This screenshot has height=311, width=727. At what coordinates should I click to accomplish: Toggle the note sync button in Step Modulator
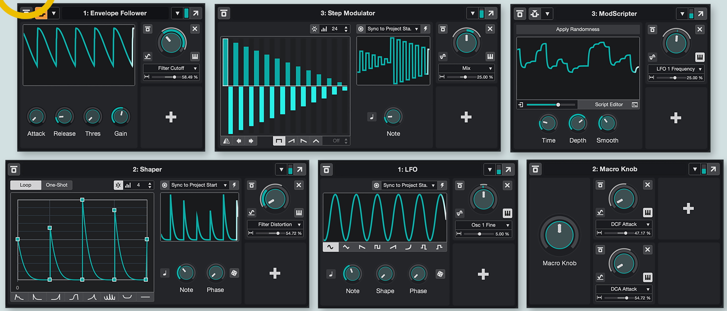click(x=372, y=117)
